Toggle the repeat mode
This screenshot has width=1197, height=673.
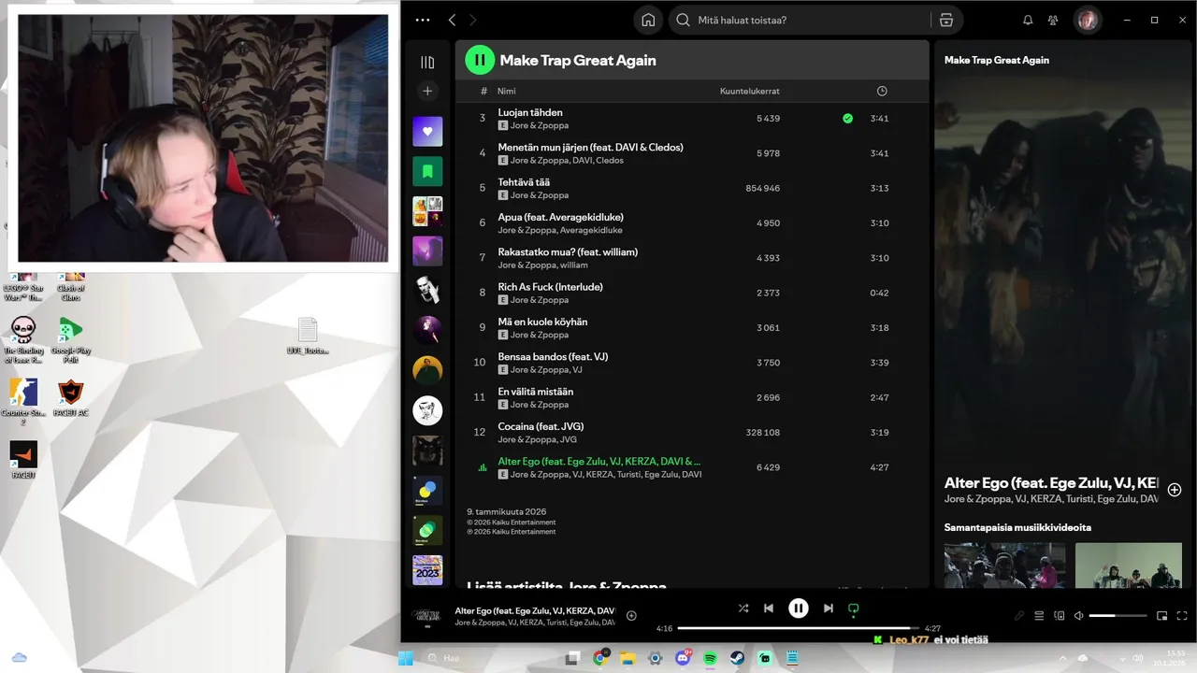click(853, 609)
